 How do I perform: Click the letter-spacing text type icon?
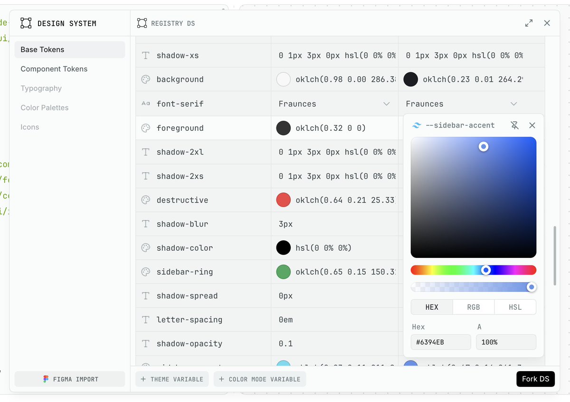pos(146,320)
